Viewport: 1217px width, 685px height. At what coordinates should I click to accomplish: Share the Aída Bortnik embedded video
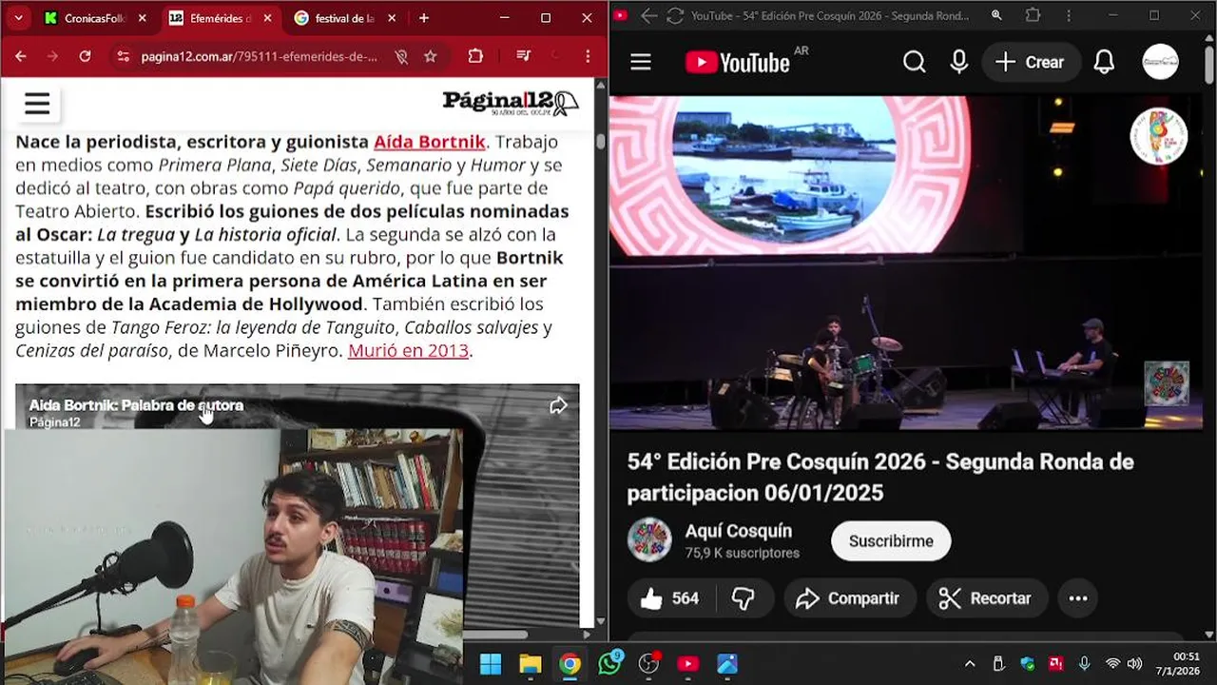click(558, 406)
